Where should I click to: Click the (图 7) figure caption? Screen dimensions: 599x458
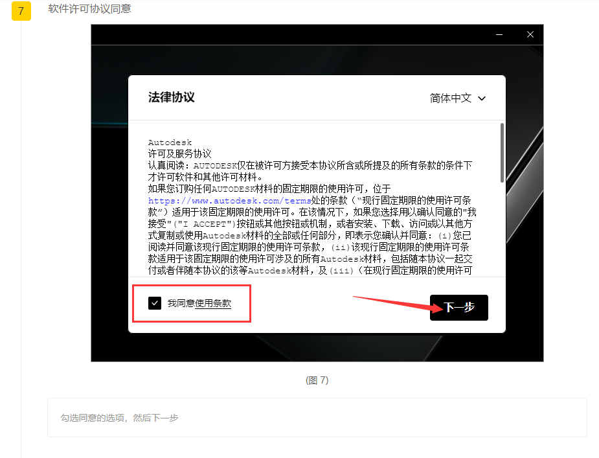click(x=317, y=380)
